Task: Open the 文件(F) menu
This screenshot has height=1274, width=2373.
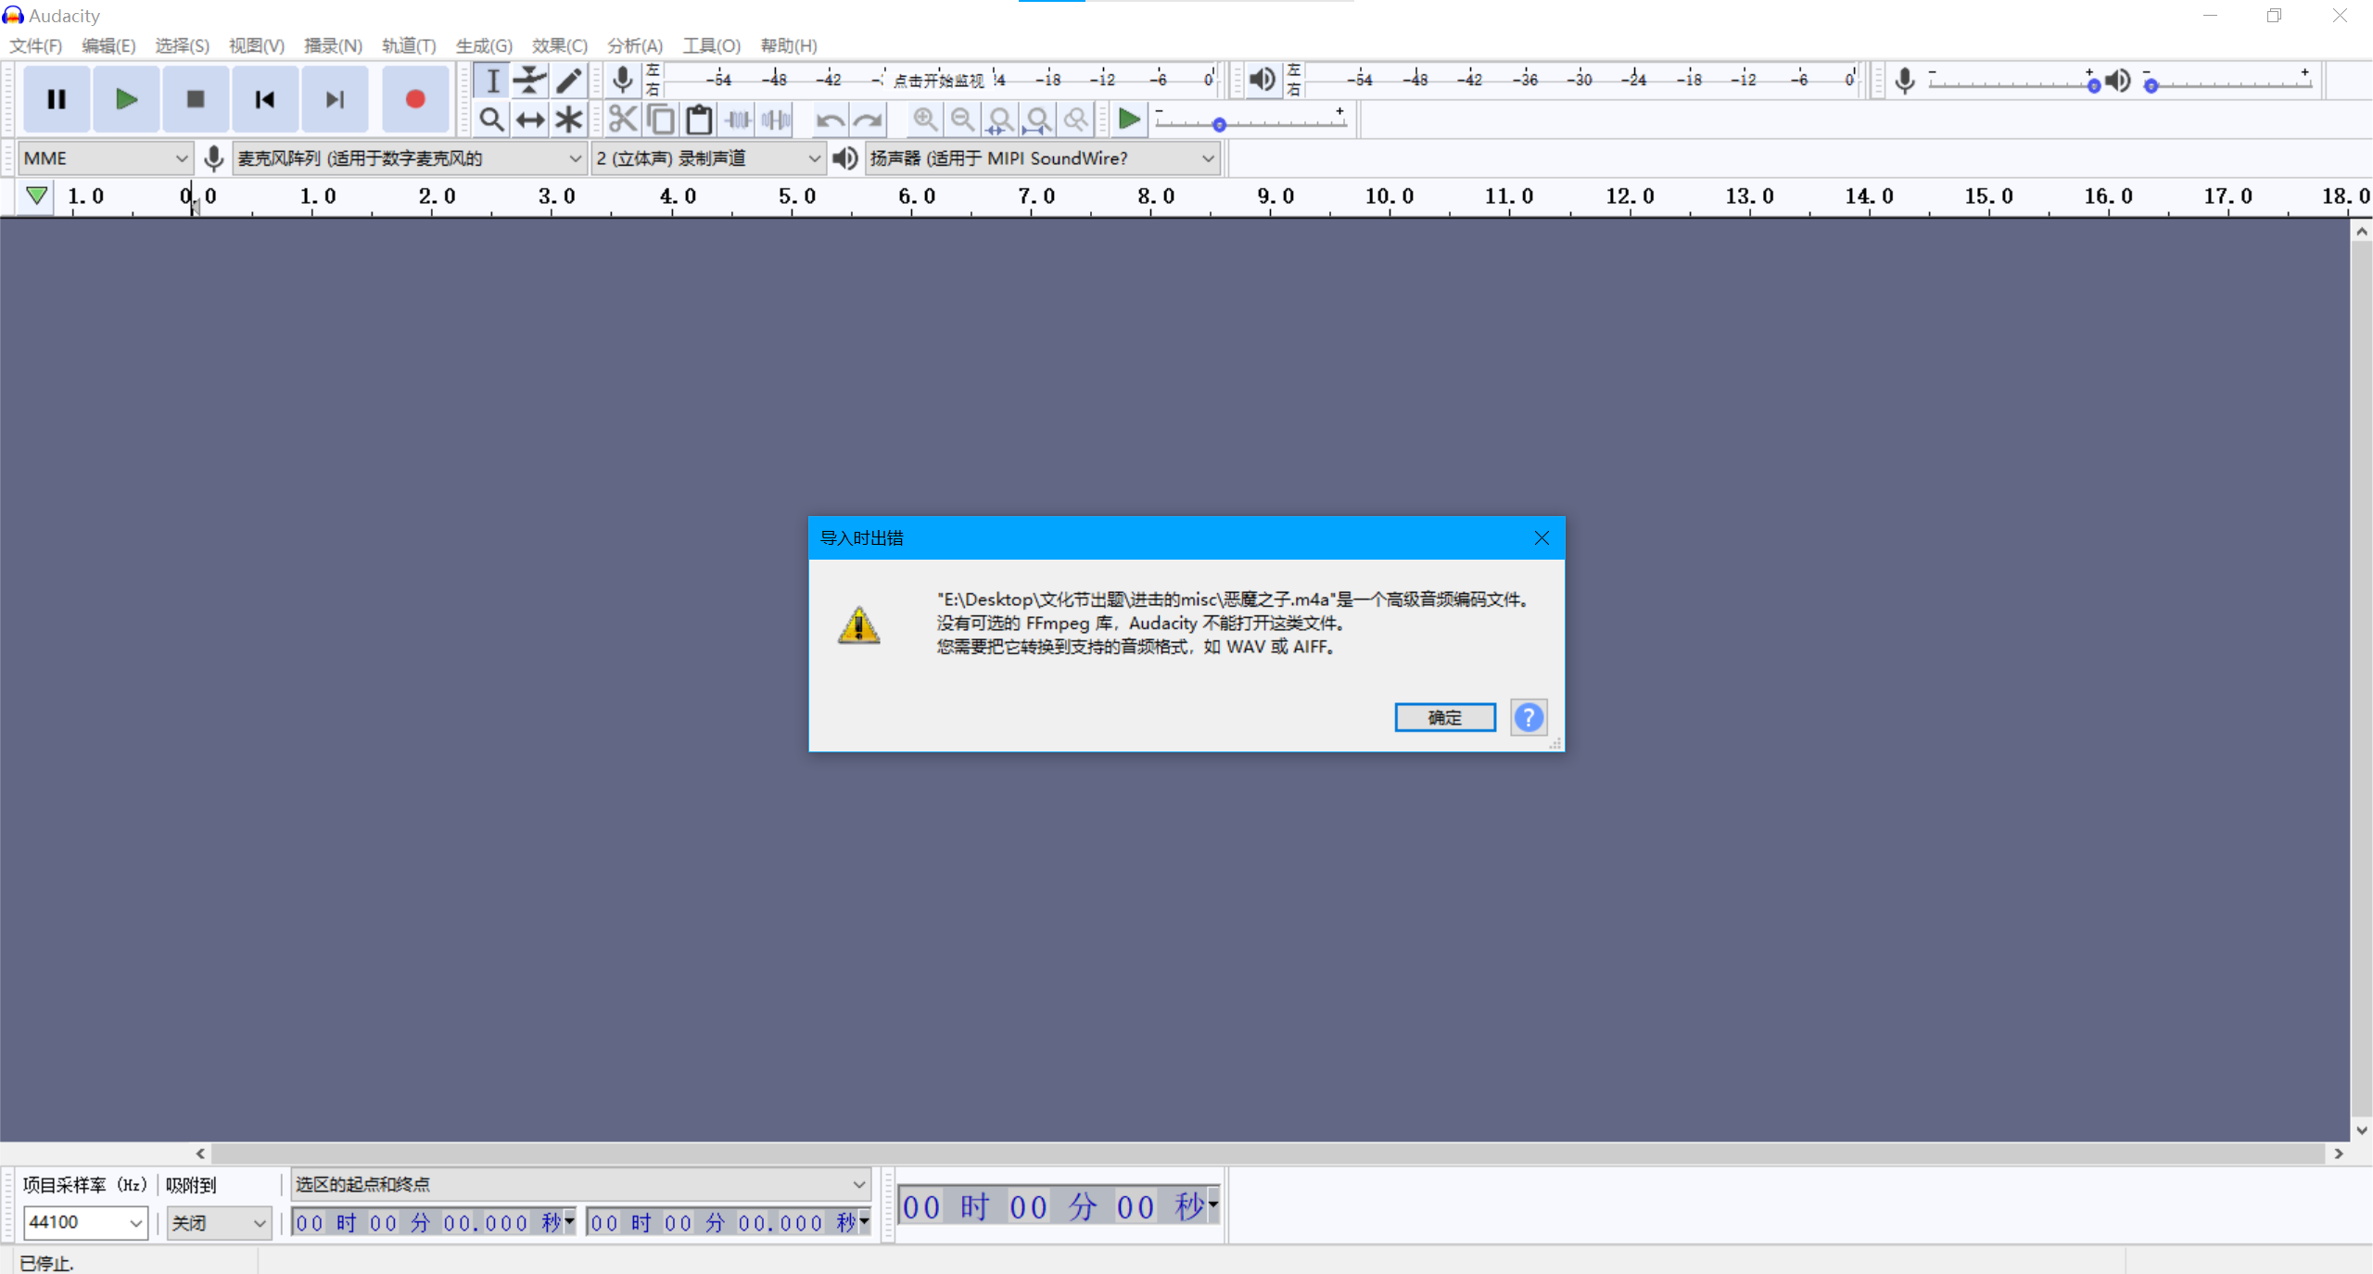Action: tap(35, 45)
